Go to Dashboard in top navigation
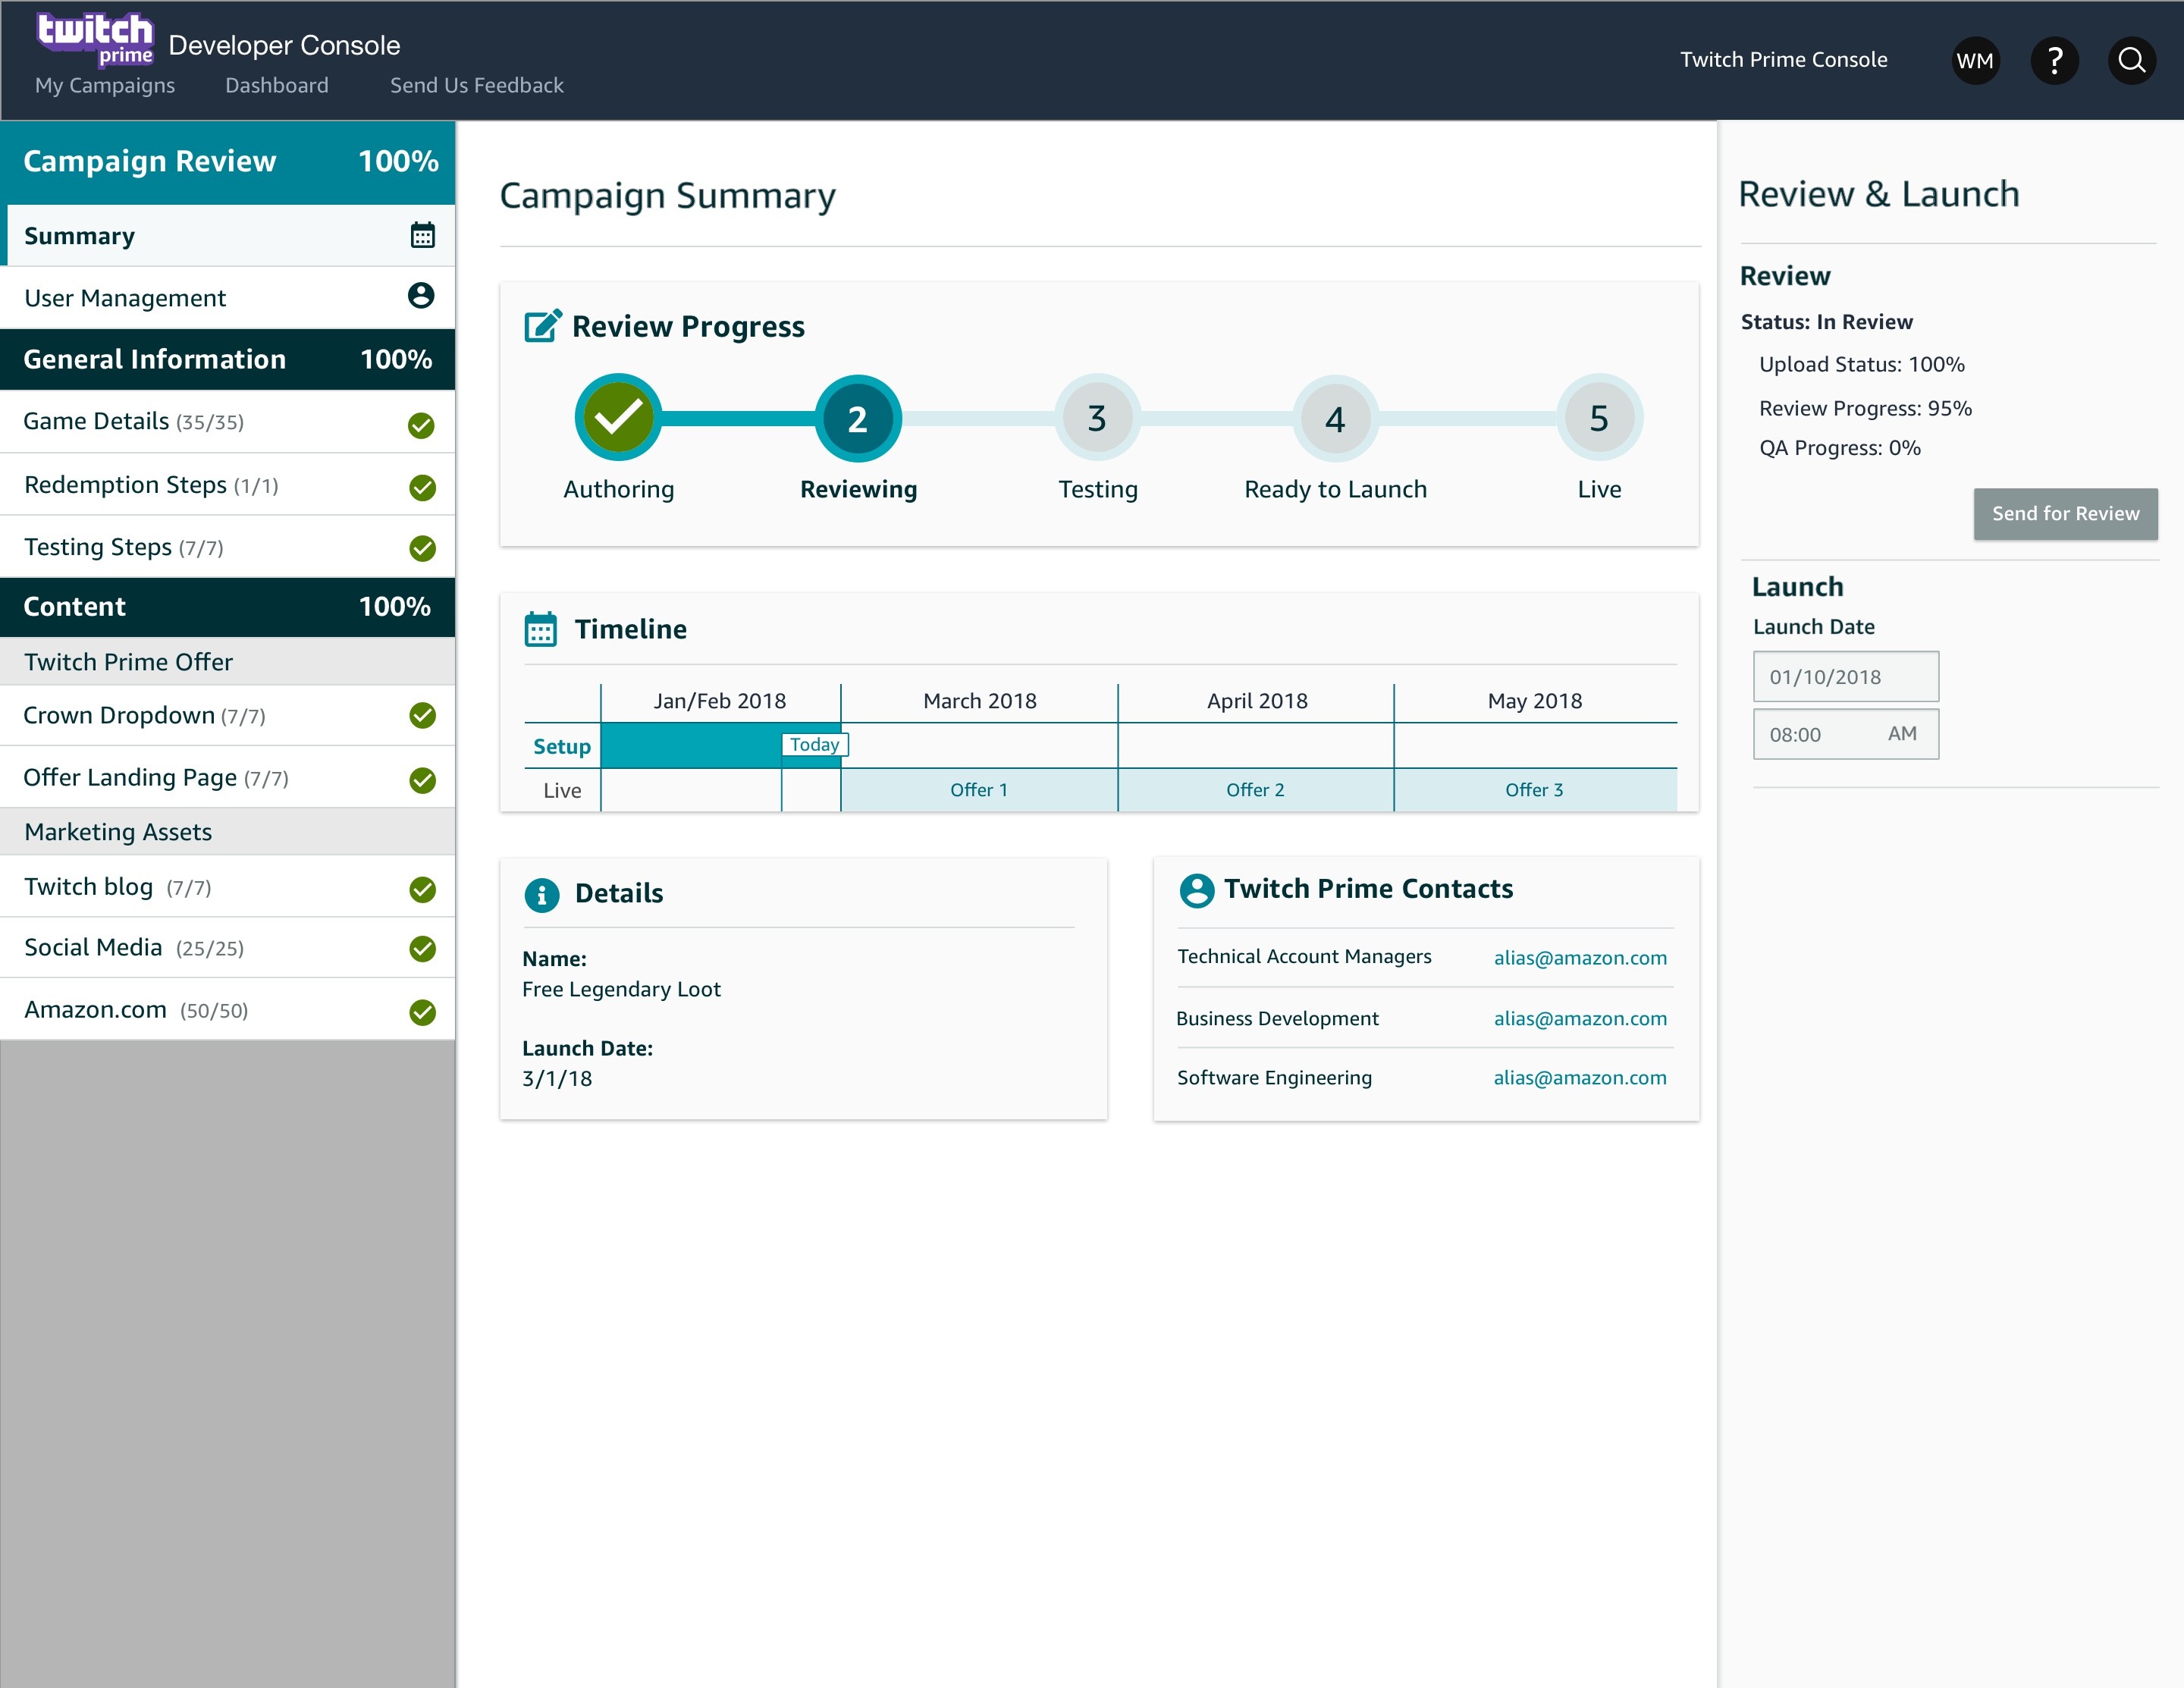Image resolution: width=2184 pixels, height=1688 pixels. [x=277, y=86]
